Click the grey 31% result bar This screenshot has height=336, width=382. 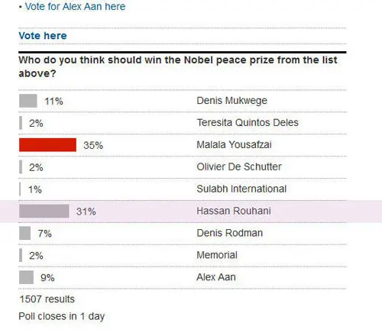(x=44, y=211)
